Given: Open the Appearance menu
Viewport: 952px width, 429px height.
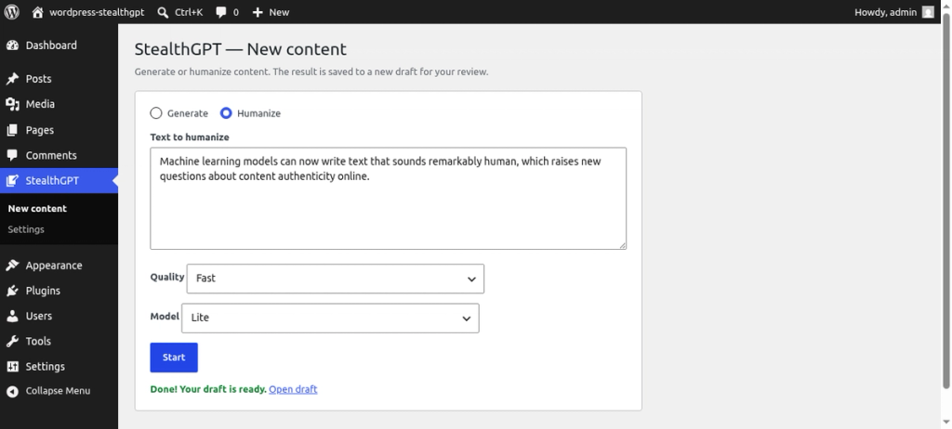Looking at the screenshot, I should coord(59,266).
